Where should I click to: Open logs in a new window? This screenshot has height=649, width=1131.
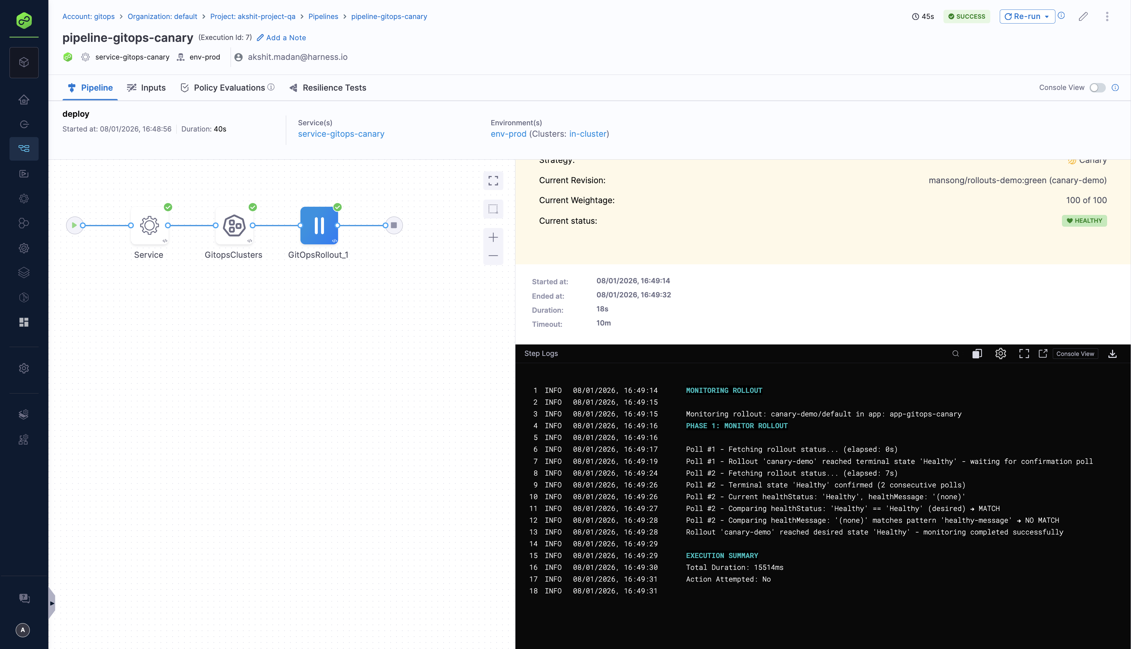pyautogui.click(x=1043, y=354)
